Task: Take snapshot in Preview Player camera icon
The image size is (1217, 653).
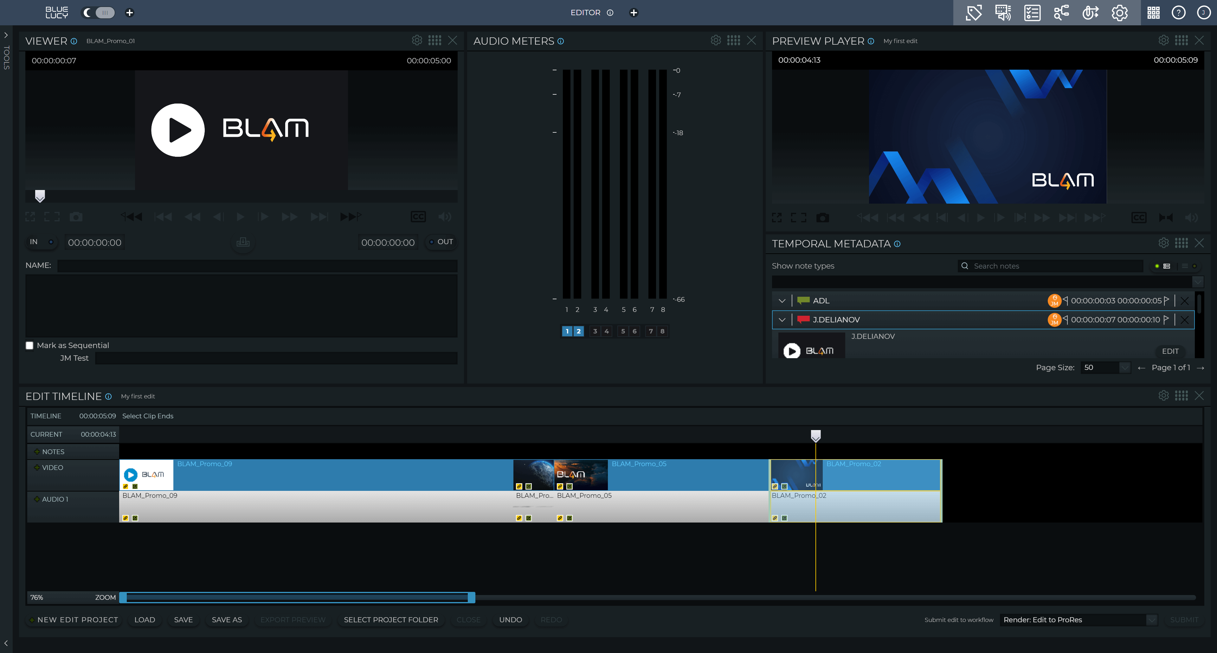Action: (x=822, y=218)
